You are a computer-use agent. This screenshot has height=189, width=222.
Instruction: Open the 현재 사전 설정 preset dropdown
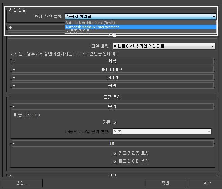click(x=140, y=17)
